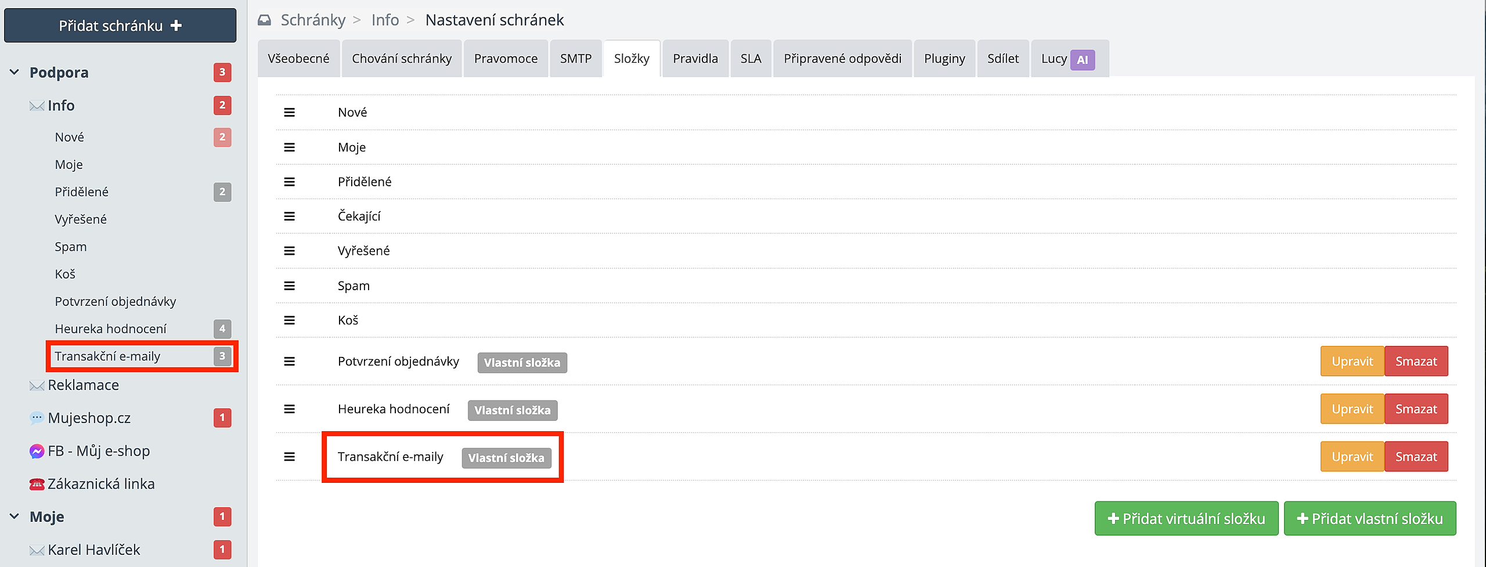Open the Všeobecné tab

point(299,59)
